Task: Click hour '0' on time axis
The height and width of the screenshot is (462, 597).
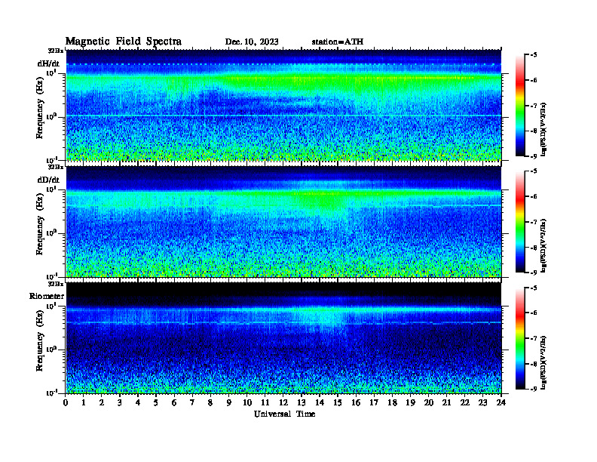Action: pos(66,403)
